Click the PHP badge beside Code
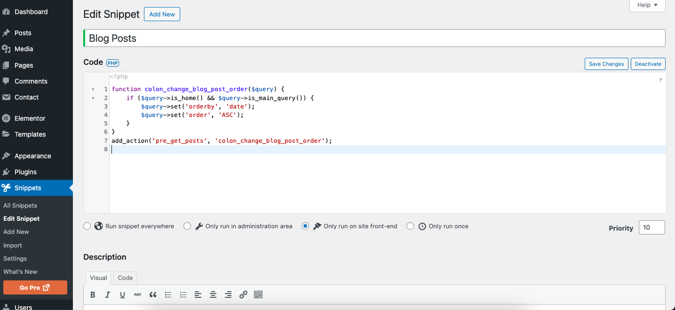675x310 pixels. coord(112,62)
